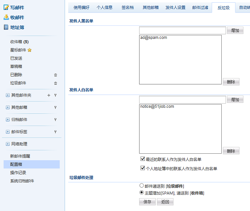Screen dimensions: 250x211
Task: Open settings wrench icon for 邮件标签
Action: [55, 131]
